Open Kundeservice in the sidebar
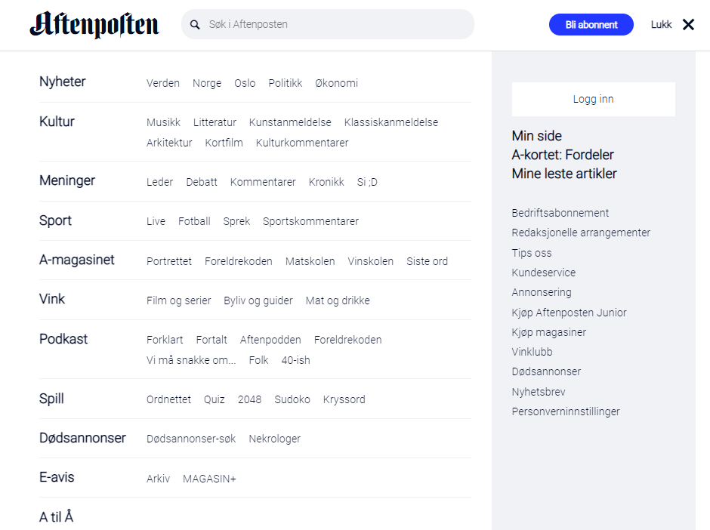The image size is (710, 530). point(543,273)
